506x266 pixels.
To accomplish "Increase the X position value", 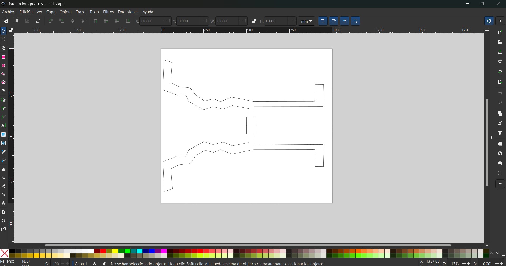I will (169, 21).
